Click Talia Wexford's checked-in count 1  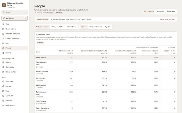(x=175, y=85)
